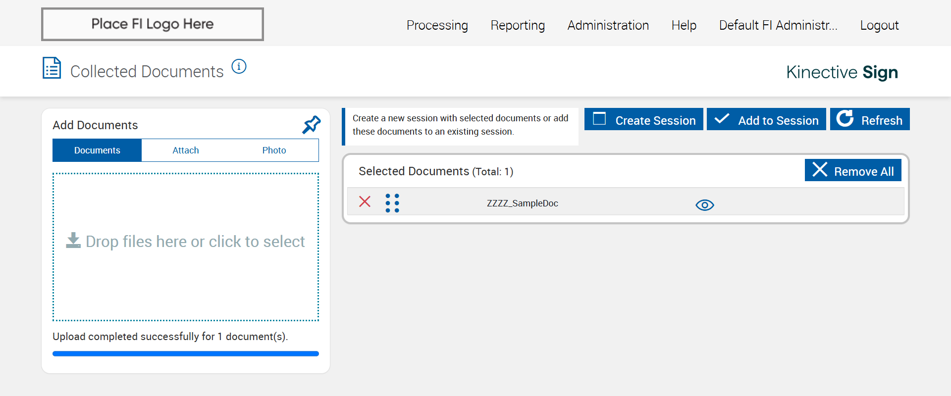Open the Processing menu
951x396 pixels.
click(437, 25)
